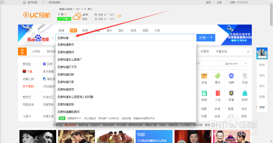Click 网站推广120种方法 recommended link
This screenshot has height=143, width=273.
pos(109,118)
